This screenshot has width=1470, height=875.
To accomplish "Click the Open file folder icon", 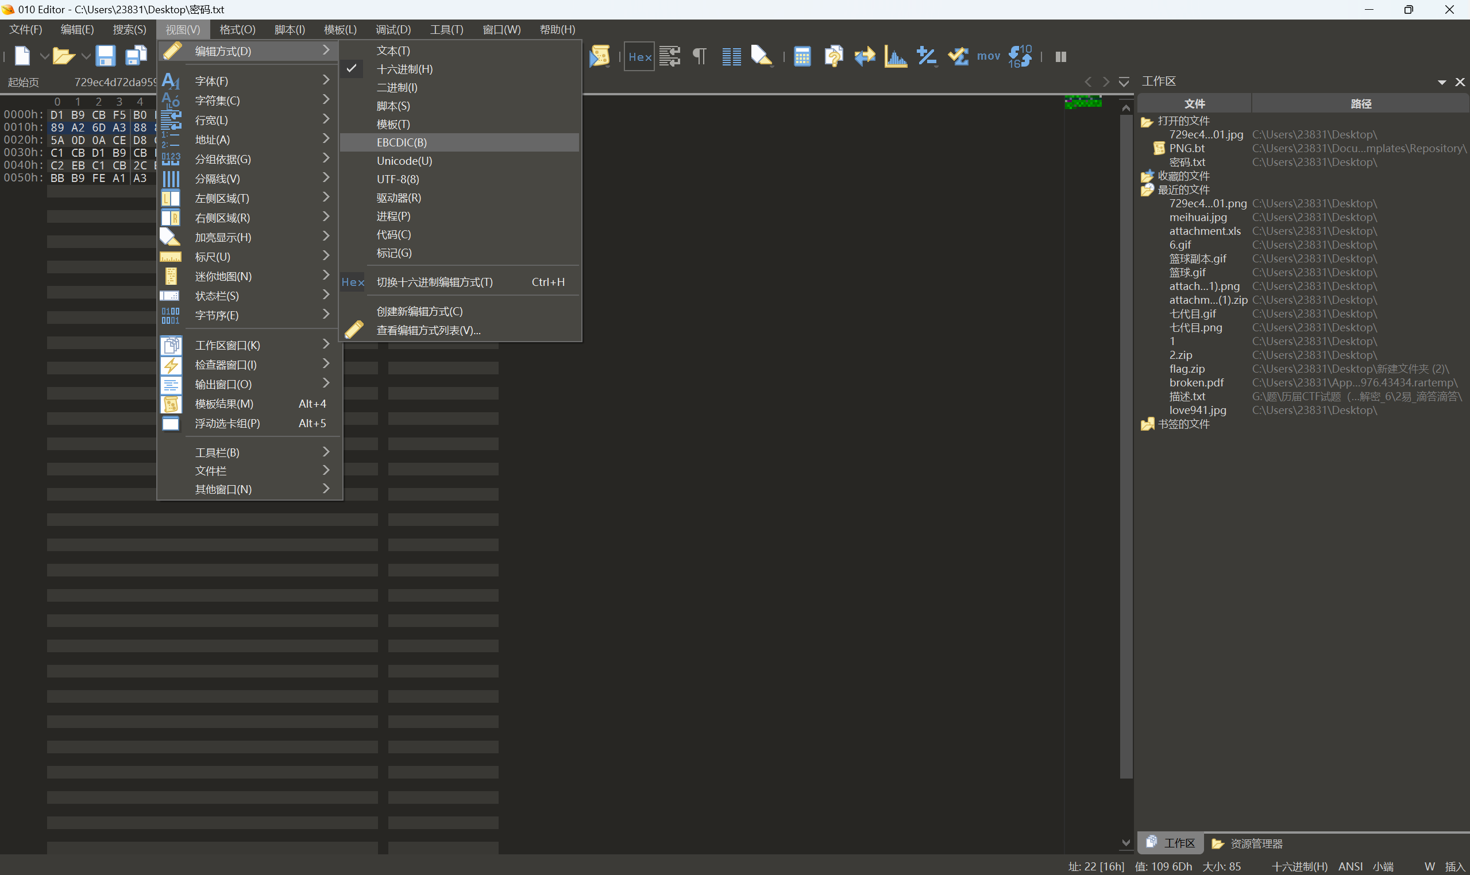I will tap(63, 56).
